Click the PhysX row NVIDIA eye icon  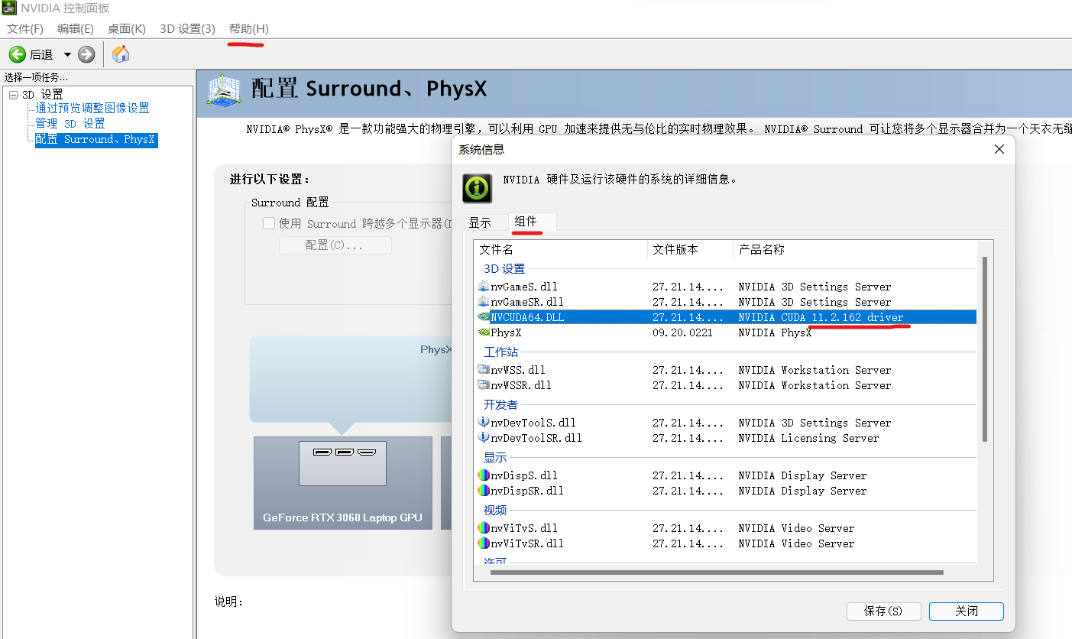pyautogui.click(x=484, y=332)
